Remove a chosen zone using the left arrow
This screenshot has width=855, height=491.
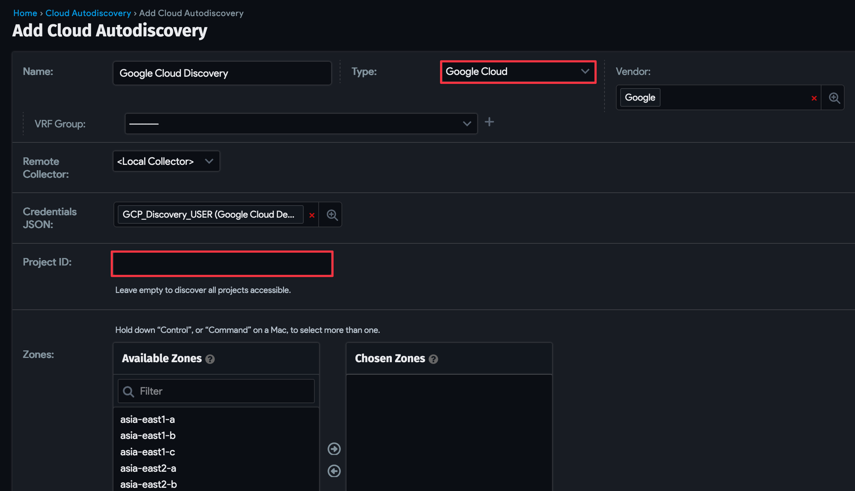click(334, 471)
